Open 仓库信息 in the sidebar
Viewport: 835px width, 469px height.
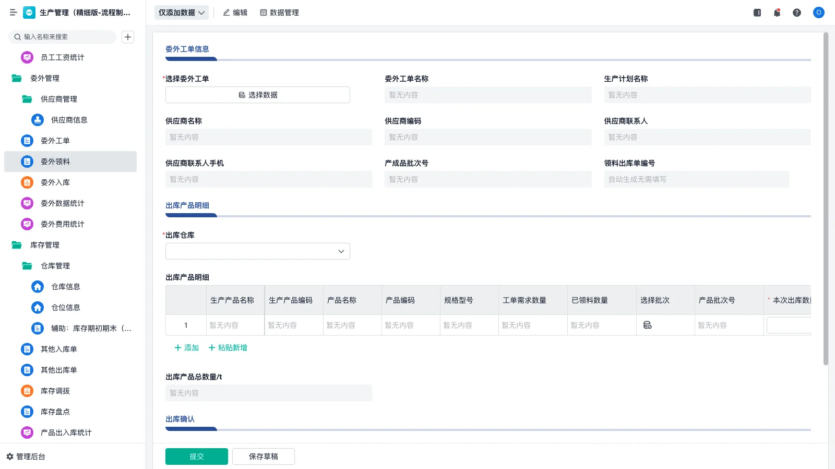[x=65, y=286]
